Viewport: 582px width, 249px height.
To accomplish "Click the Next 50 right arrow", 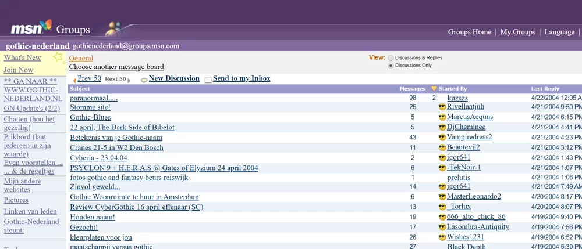I will (129, 80).
